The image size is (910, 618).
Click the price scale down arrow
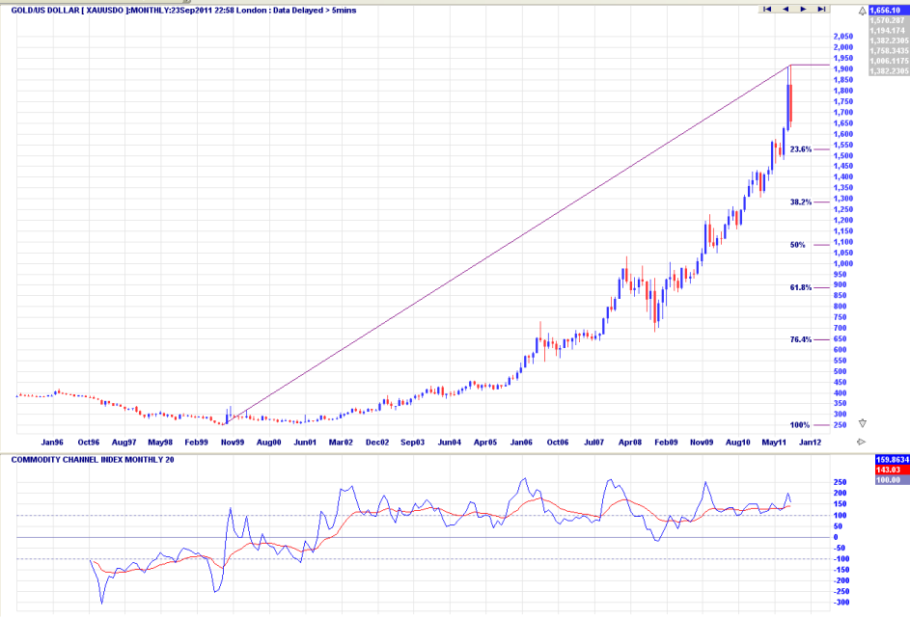863,424
